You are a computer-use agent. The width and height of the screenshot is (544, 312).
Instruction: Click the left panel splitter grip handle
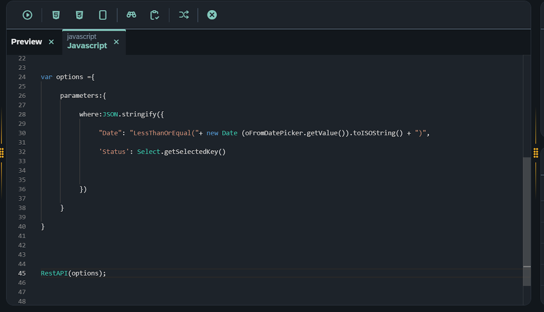click(x=2, y=153)
